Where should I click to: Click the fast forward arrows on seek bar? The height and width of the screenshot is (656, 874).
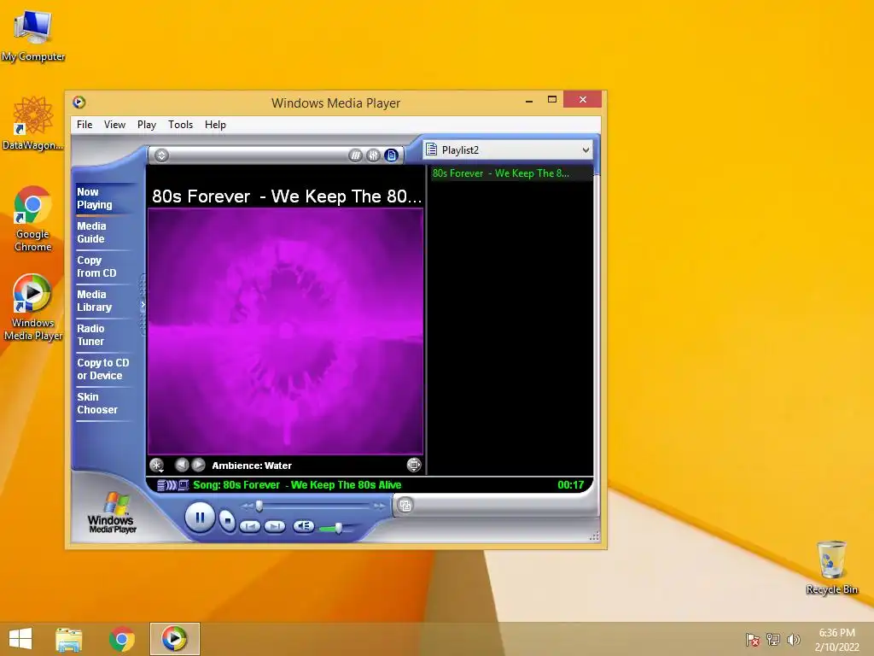tap(380, 506)
